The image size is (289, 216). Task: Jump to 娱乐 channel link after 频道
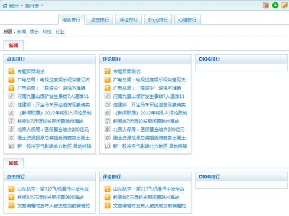pyautogui.click(x=34, y=31)
